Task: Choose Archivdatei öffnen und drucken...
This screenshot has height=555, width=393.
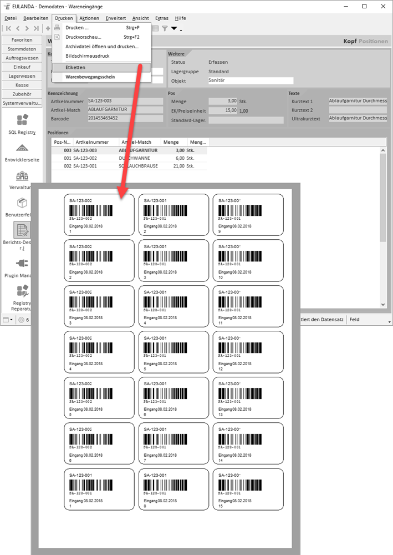Action: point(102,47)
